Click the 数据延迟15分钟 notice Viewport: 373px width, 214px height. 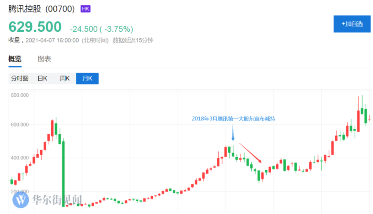pos(133,40)
